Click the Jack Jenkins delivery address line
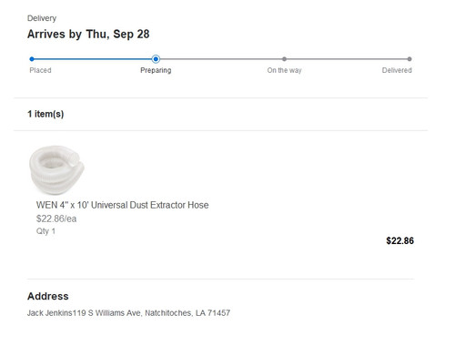Image resolution: width=455 pixels, height=356 pixels. click(128, 312)
